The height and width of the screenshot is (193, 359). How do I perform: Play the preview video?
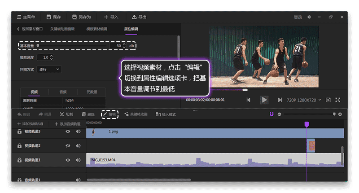click(x=264, y=100)
